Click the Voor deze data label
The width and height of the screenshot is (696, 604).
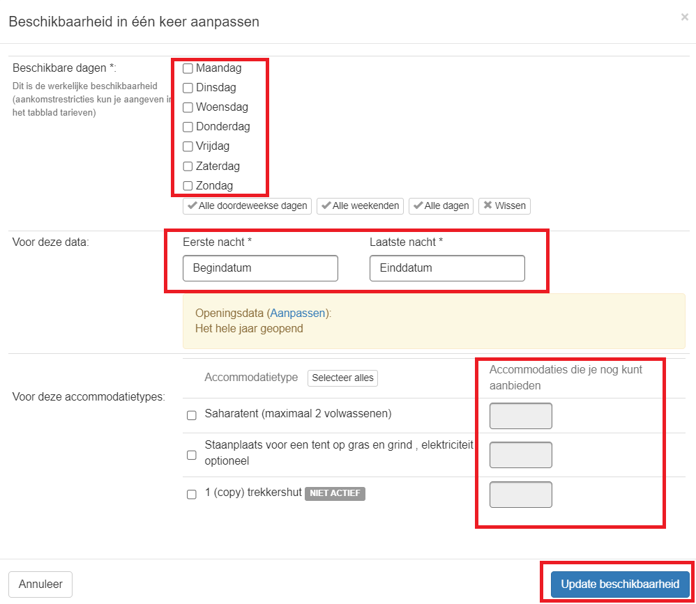tap(51, 242)
